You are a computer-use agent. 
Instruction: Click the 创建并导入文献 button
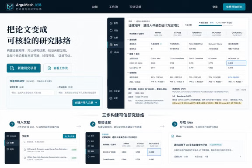pyautogui.click(x=86, y=102)
